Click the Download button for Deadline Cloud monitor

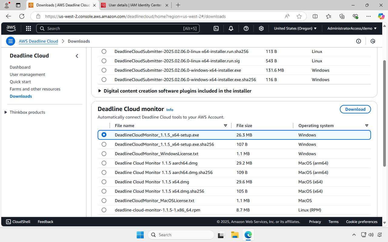point(355,109)
